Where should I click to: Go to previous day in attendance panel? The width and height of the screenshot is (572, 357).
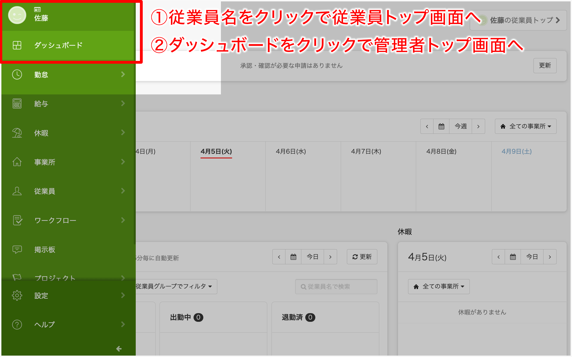pyautogui.click(x=279, y=257)
